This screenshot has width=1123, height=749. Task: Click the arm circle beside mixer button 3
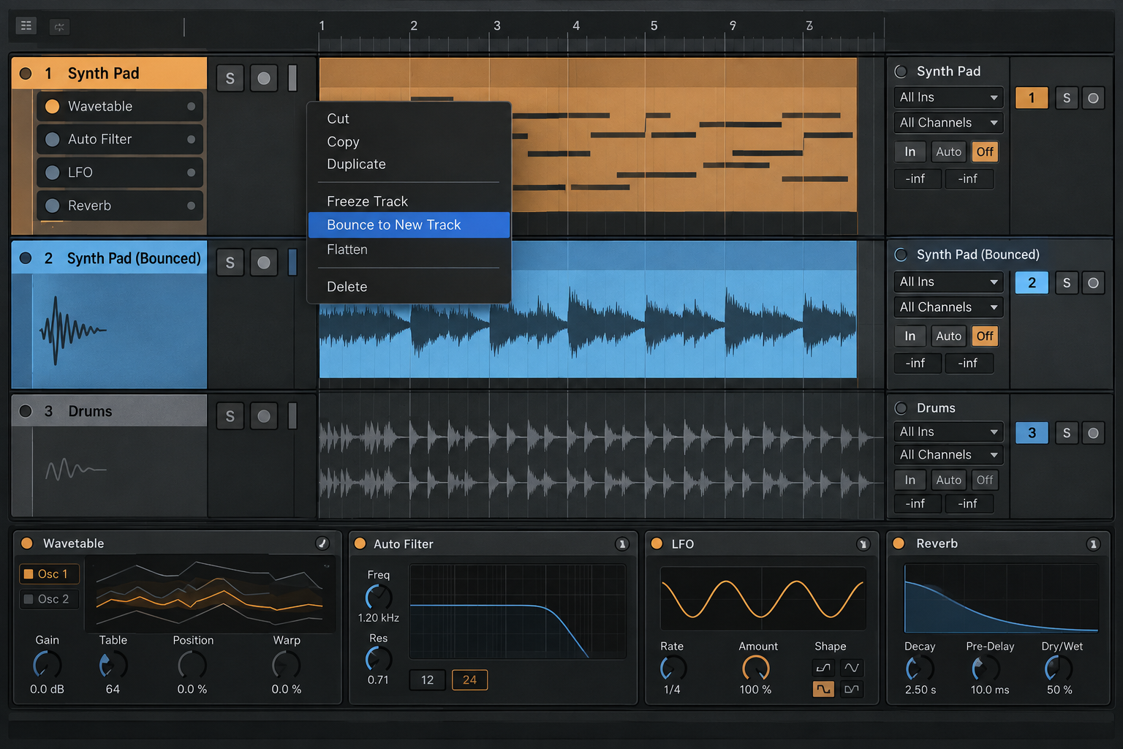pos(1093,433)
